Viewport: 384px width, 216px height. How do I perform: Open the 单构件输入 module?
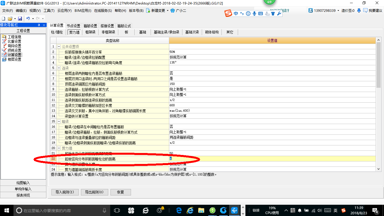coord(23,189)
